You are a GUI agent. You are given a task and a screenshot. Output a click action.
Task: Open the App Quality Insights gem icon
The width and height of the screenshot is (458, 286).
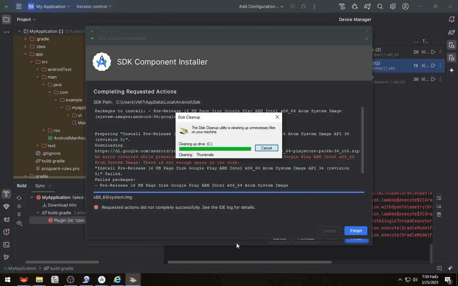tap(6, 207)
